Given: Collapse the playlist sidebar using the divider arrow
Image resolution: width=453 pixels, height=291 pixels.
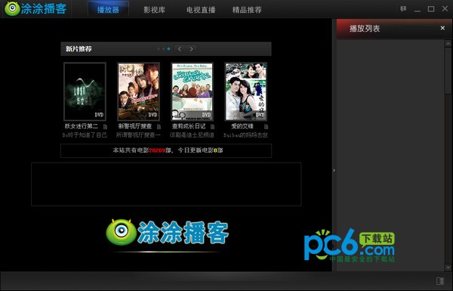Looking at the screenshot, I should (x=334, y=170).
